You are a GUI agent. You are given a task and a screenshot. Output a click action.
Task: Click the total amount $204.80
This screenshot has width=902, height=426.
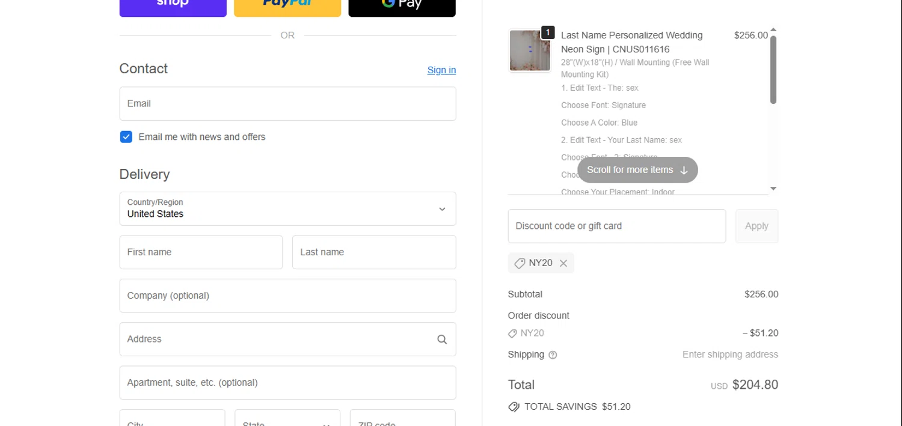[x=755, y=385]
